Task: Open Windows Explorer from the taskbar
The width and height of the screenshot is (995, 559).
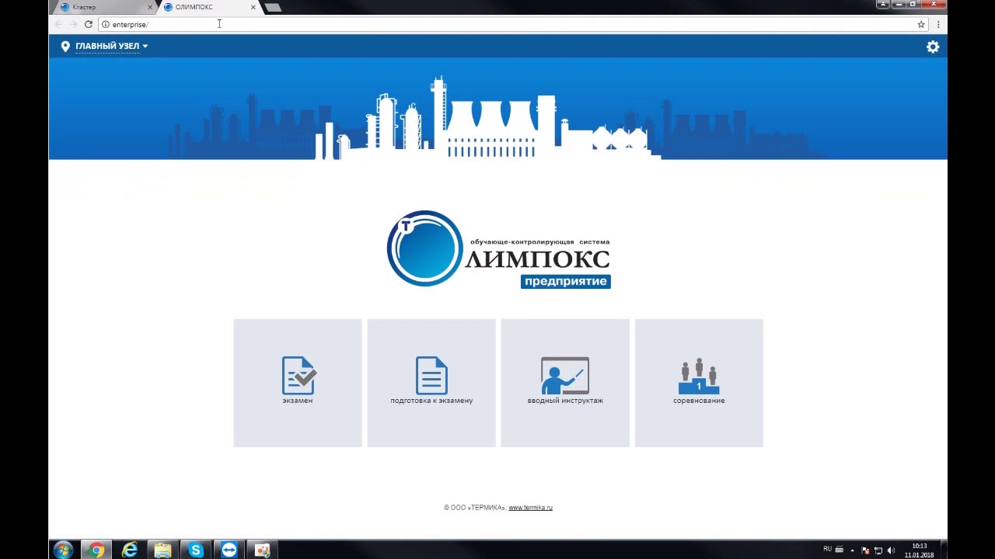Action: click(x=162, y=550)
